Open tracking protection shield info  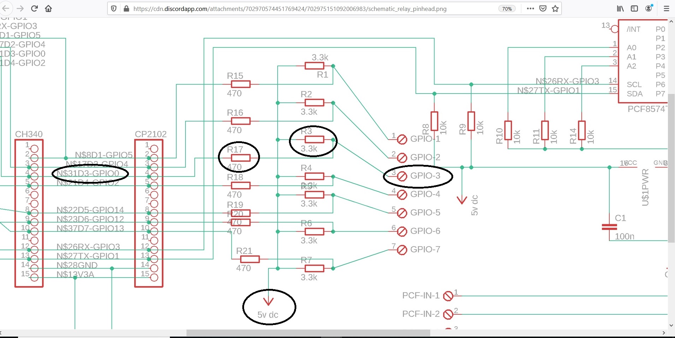114,8
